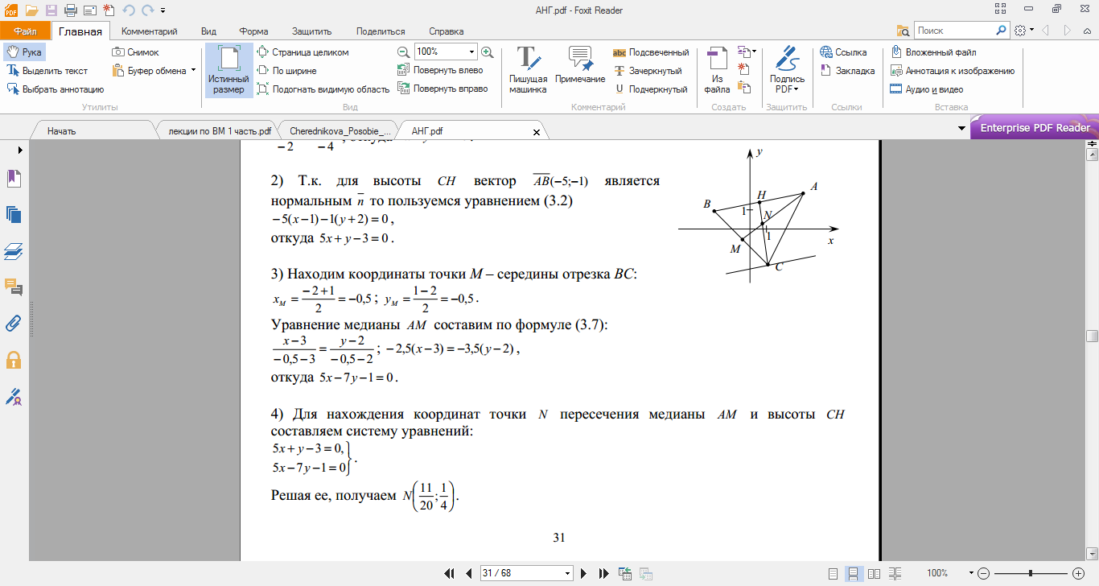The height and width of the screenshot is (586, 1099).
Task: Create PDF Из файла
Action: pos(717,71)
